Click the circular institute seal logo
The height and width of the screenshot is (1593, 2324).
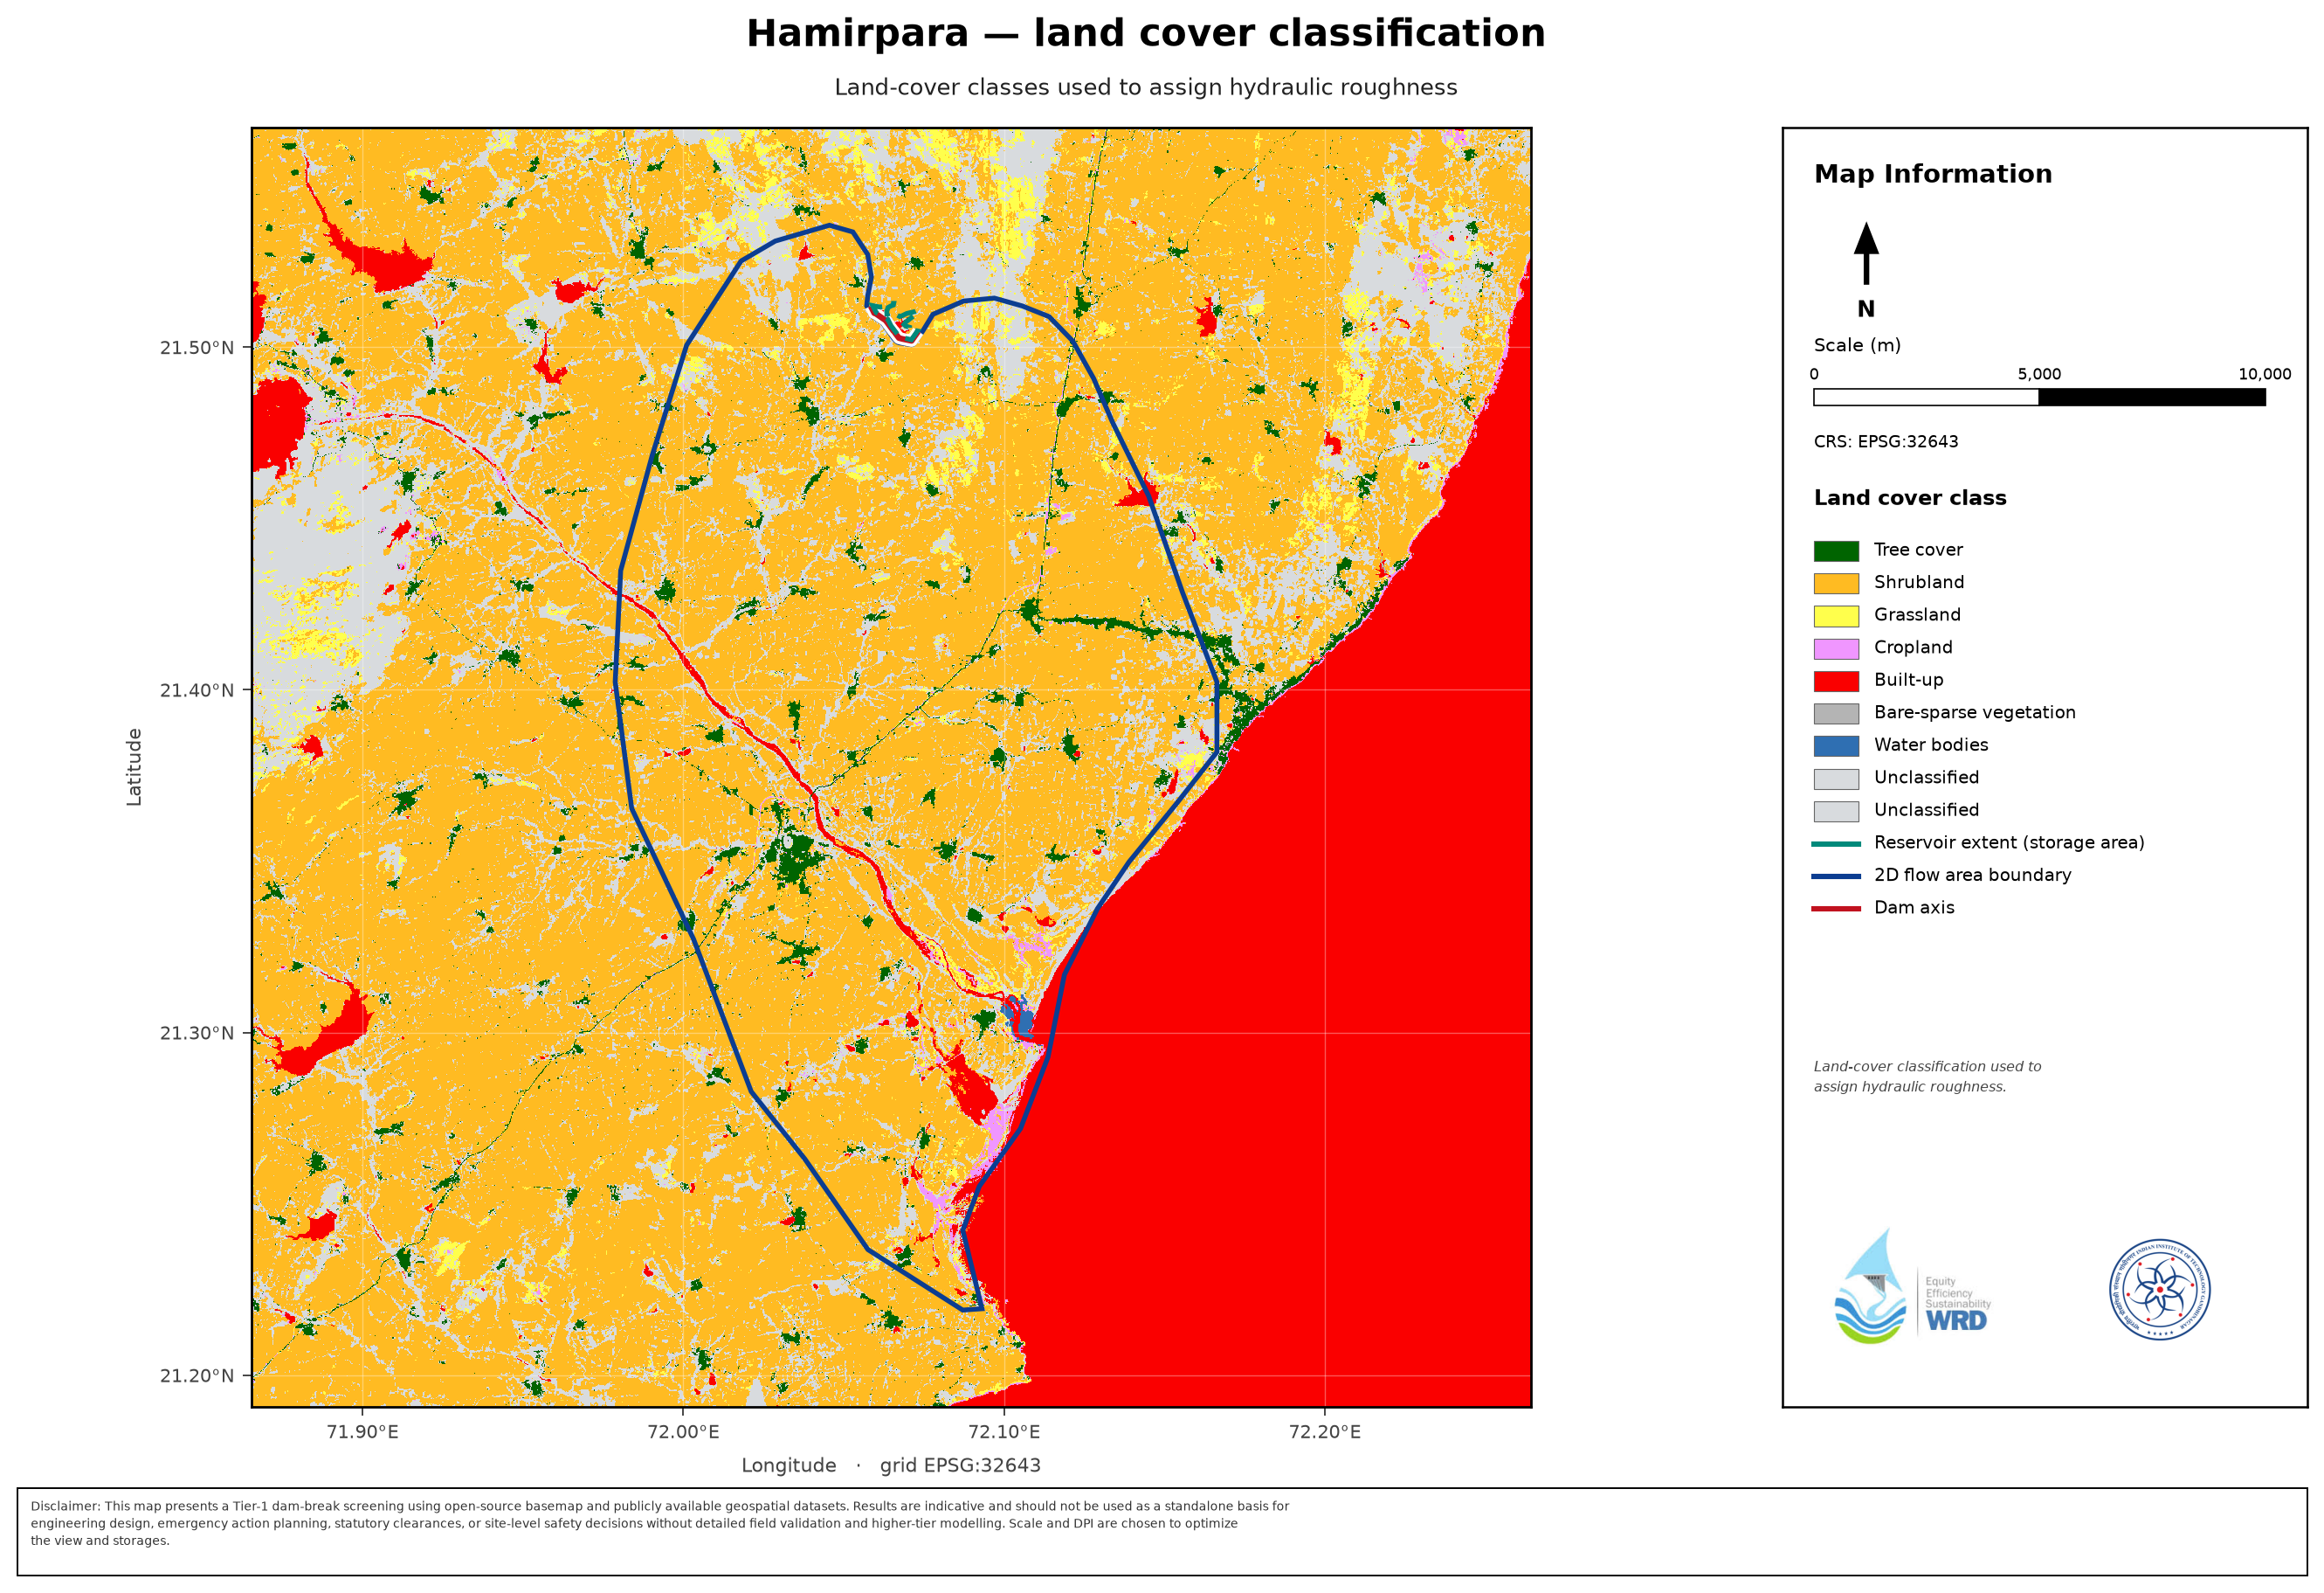(x=2159, y=1290)
